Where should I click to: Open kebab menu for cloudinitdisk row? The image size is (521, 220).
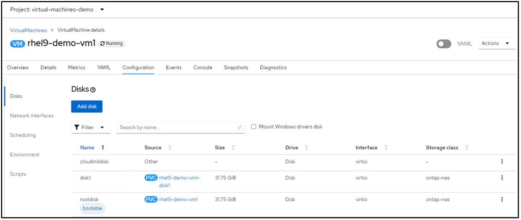[x=502, y=162]
